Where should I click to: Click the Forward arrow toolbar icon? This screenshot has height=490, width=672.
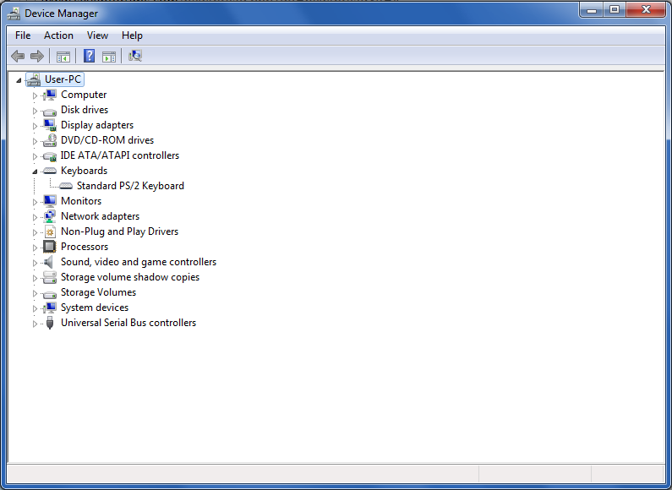pos(37,56)
